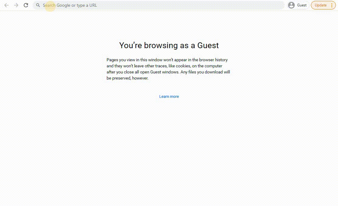Click the Guest profile avatar icon
This screenshot has height=206, width=338.
coord(291,5)
